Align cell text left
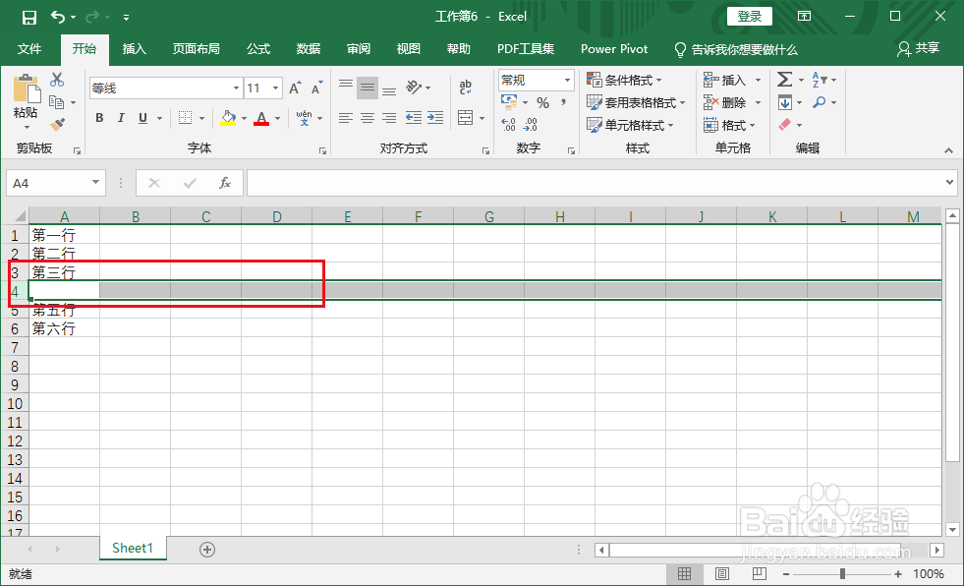 tap(346, 117)
